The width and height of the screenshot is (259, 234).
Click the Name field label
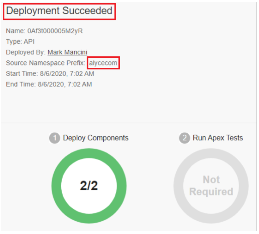coord(15,31)
